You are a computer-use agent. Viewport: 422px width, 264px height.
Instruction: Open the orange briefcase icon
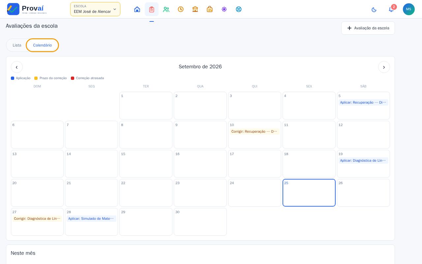click(x=210, y=9)
